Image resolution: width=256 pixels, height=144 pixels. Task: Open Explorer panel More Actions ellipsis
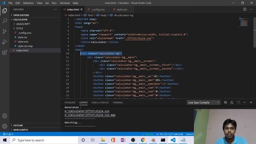click(x=56, y=10)
